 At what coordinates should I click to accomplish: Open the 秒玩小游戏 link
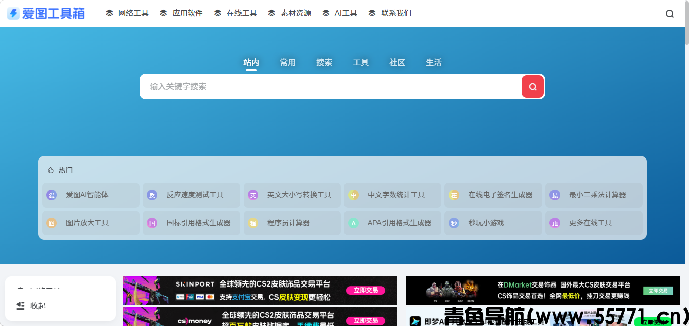493,223
